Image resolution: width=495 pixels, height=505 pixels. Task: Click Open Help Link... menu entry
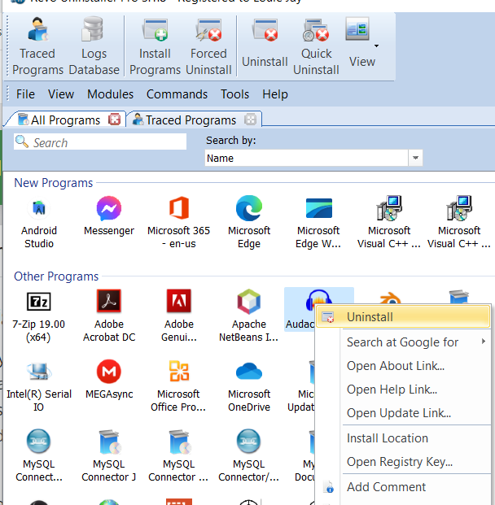point(403,390)
